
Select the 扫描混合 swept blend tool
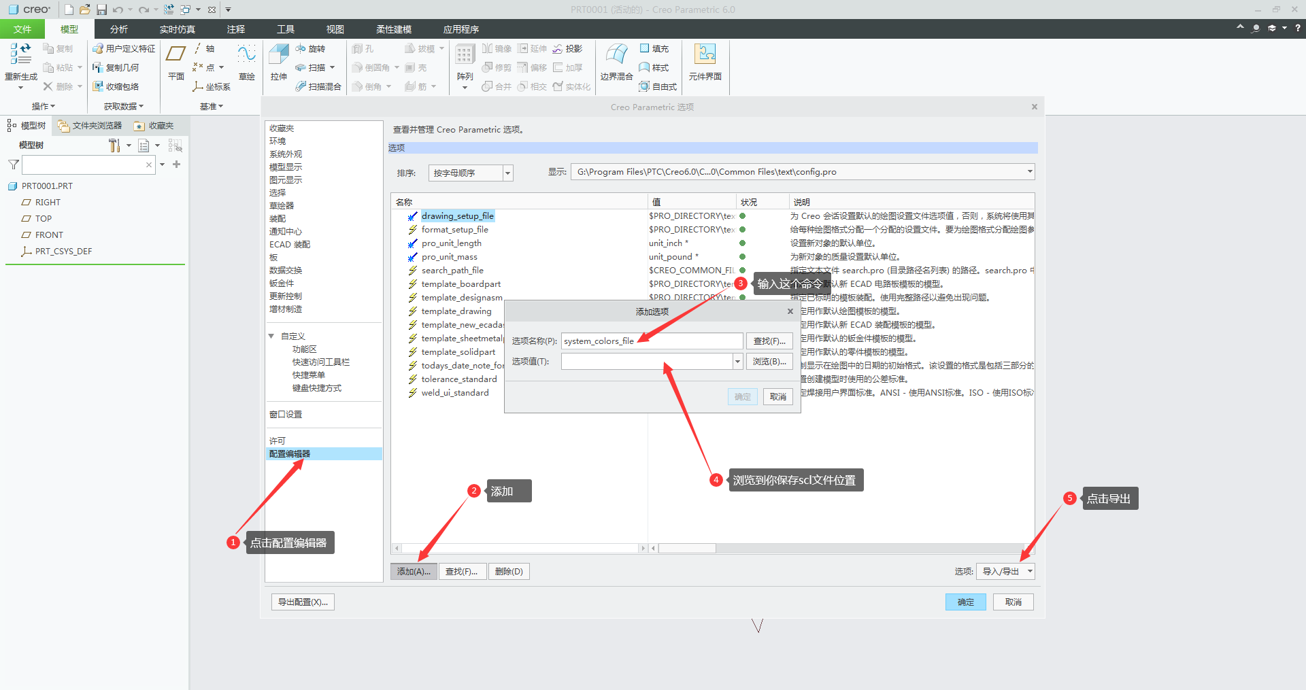[318, 87]
